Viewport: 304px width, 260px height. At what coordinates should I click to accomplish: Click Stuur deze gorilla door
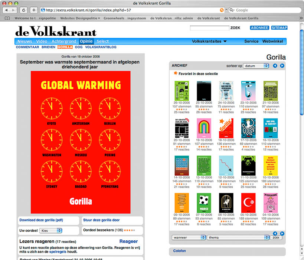(x=101, y=220)
